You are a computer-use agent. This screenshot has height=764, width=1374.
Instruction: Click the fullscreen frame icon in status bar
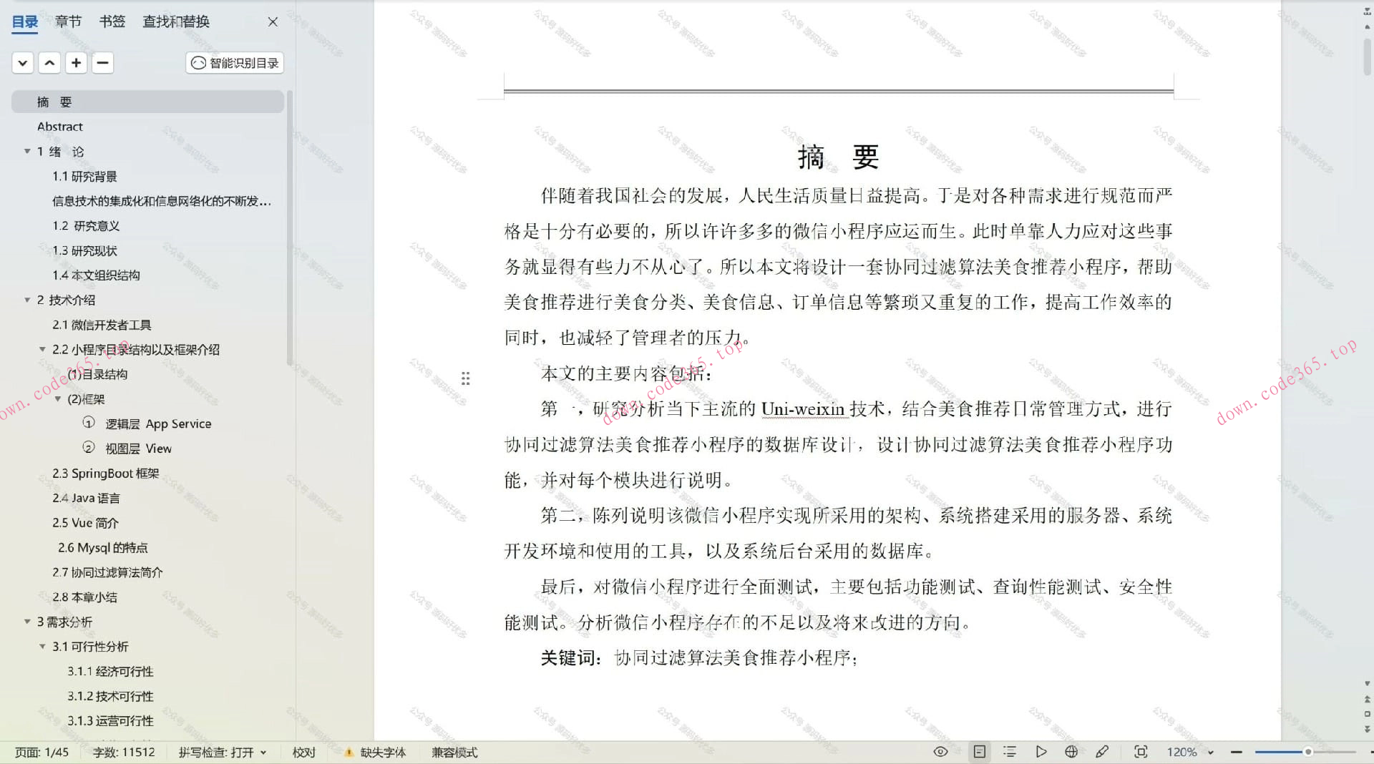[x=1141, y=752]
